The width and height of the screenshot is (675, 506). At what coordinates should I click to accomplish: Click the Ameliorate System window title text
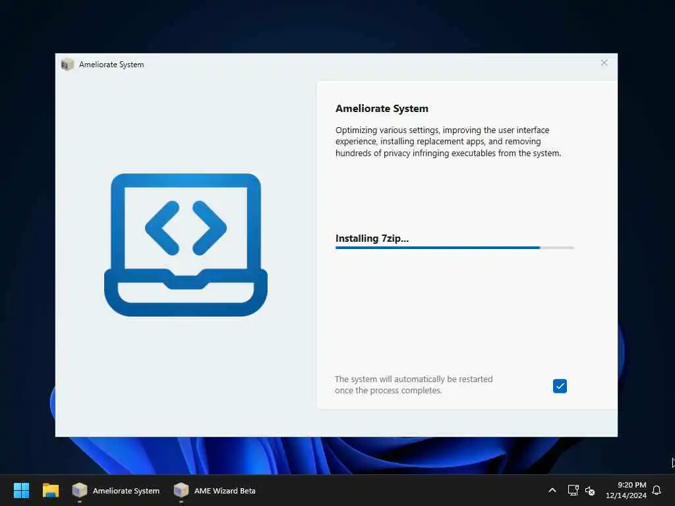pyautogui.click(x=111, y=65)
